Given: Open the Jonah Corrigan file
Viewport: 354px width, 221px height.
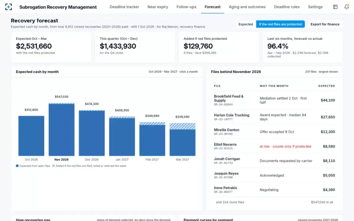Looking at the screenshot, I should click(274, 161).
